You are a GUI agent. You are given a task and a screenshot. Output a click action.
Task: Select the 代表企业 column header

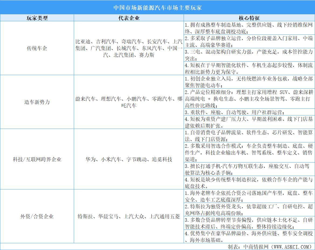129,18
